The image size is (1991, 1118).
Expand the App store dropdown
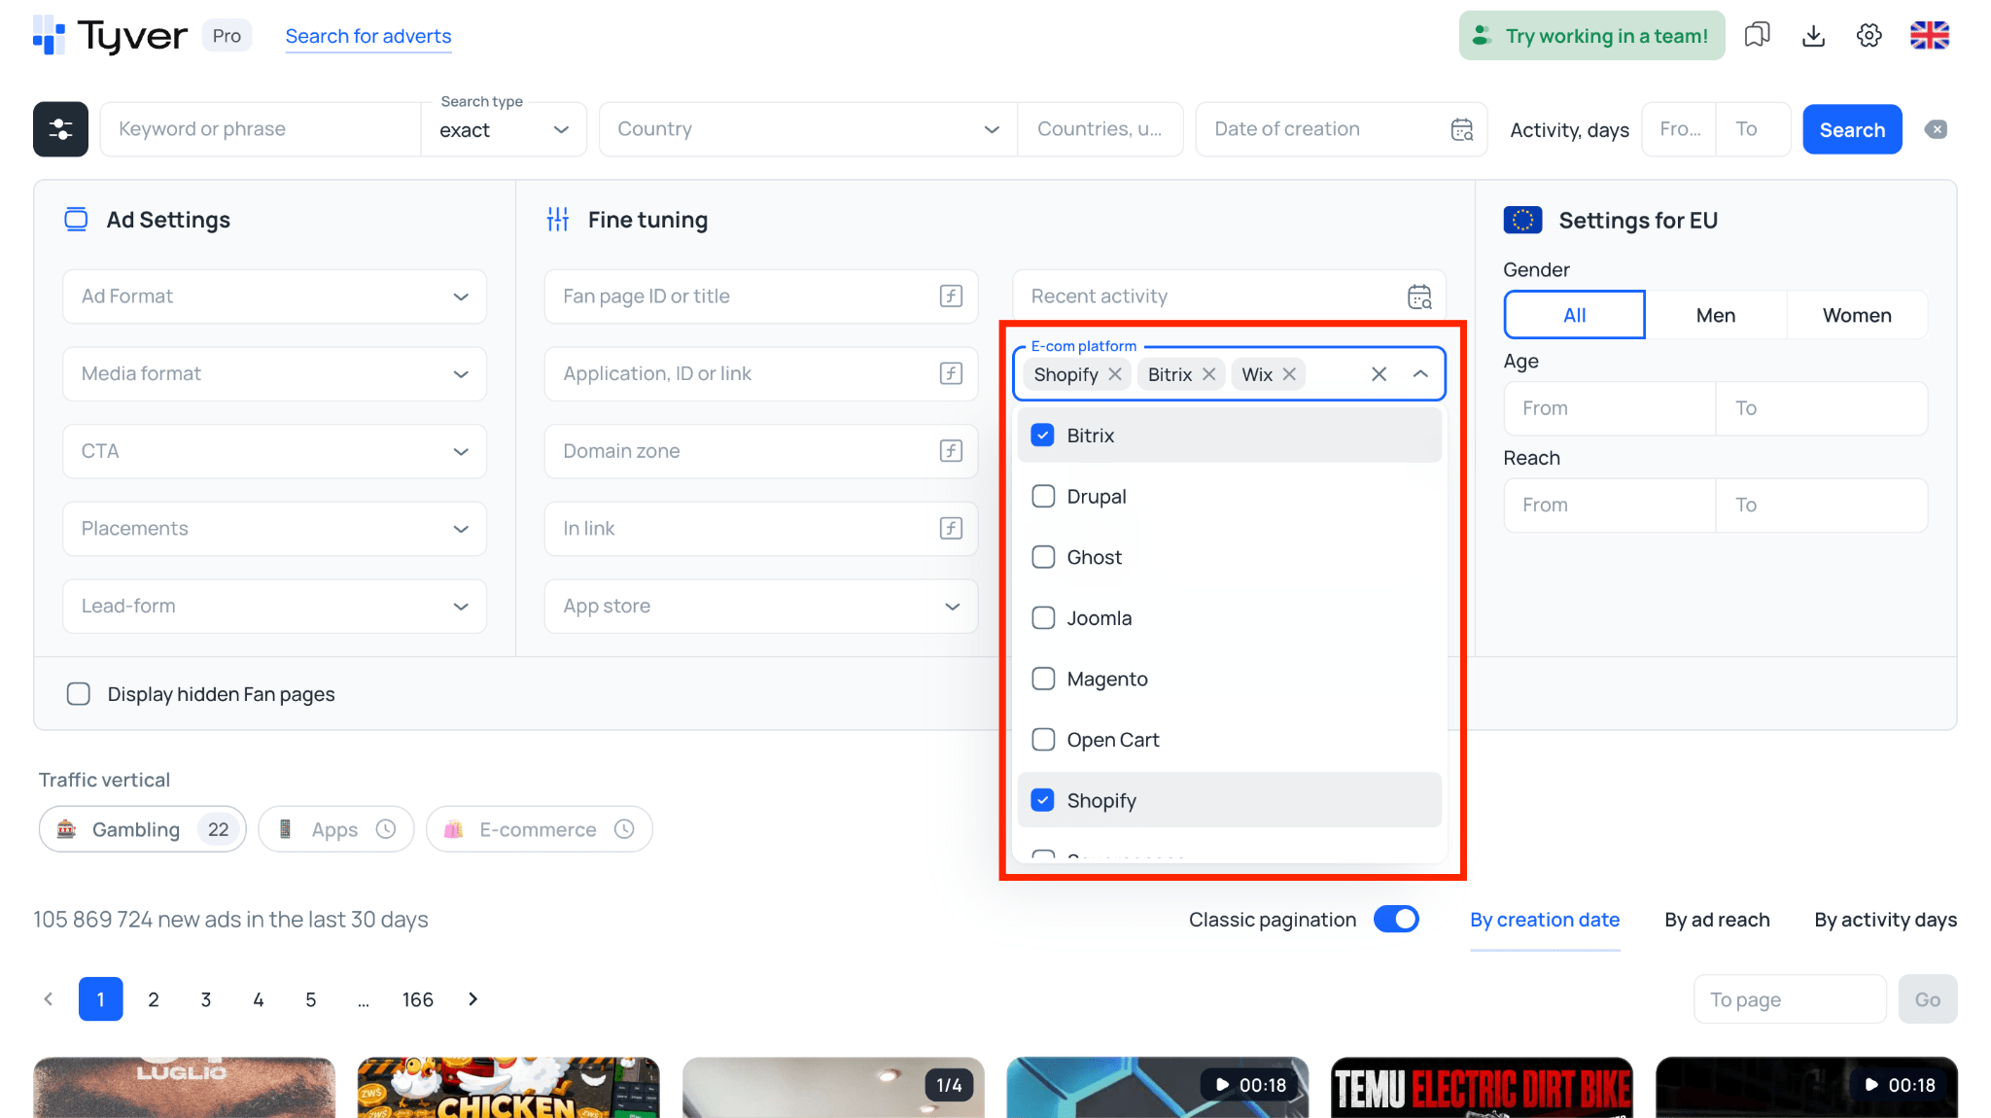coord(761,606)
